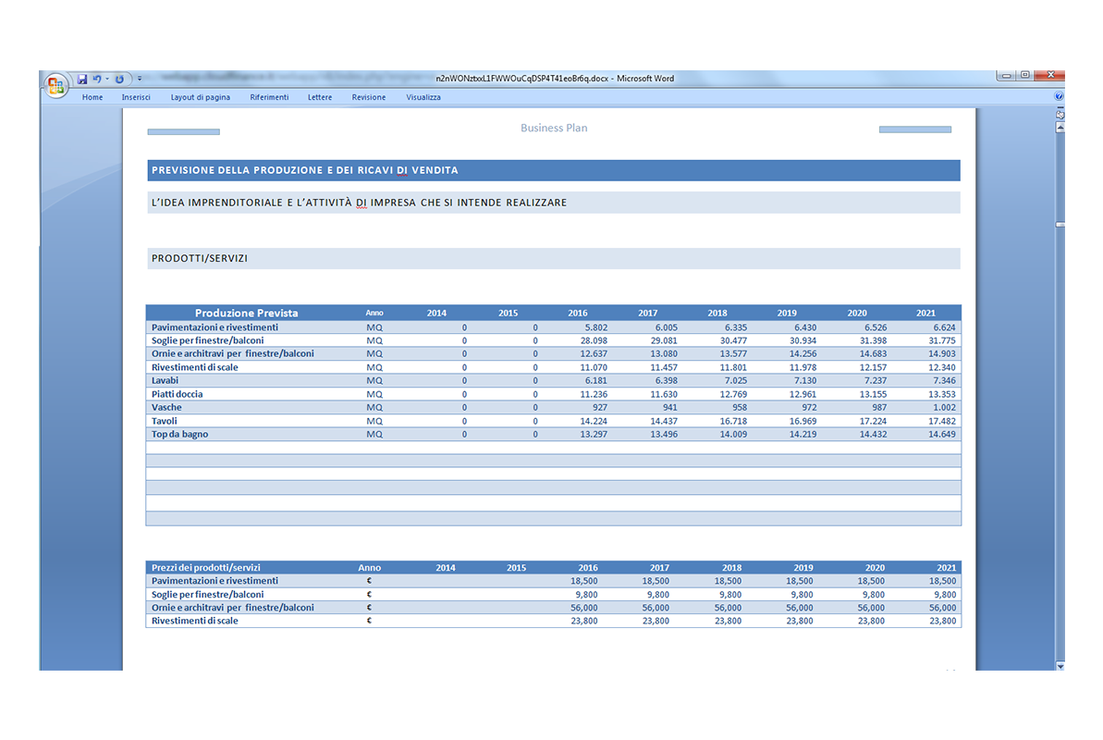1103x740 pixels.
Task: Save the document with the floppy disk icon
Action: click(82, 79)
